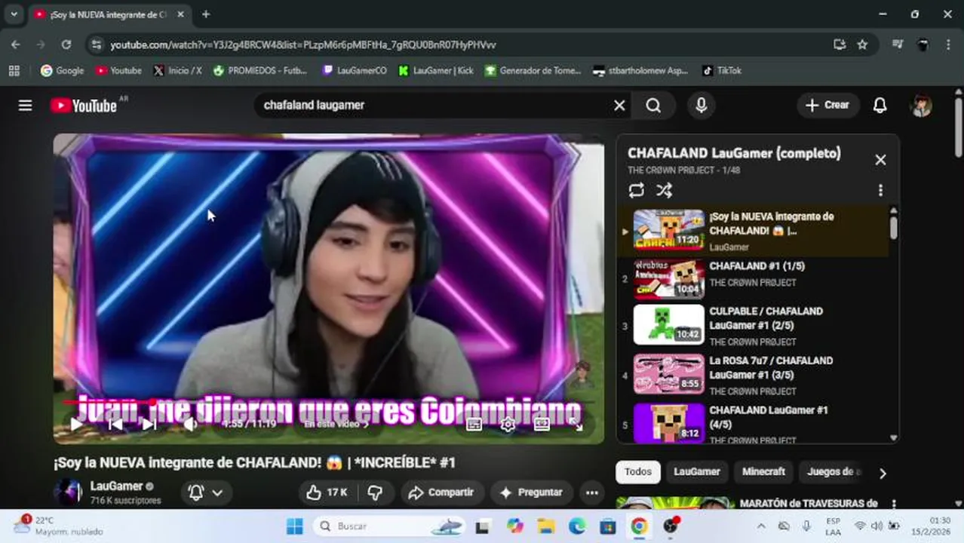
Task: Dislike the video
Action: pyautogui.click(x=375, y=492)
